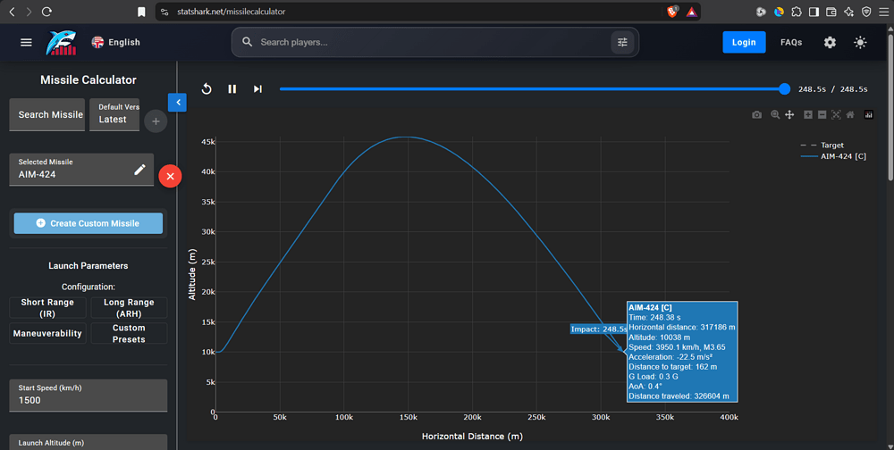The image size is (894, 450).
Task: Restart the simulation playback
Action: point(207,89)
